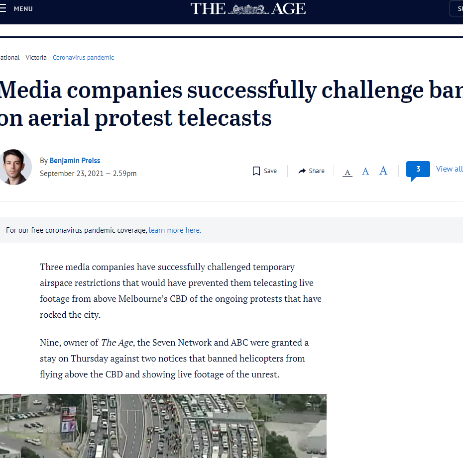
Task: Click the cut-off button at header right
Action: point(457,8)
